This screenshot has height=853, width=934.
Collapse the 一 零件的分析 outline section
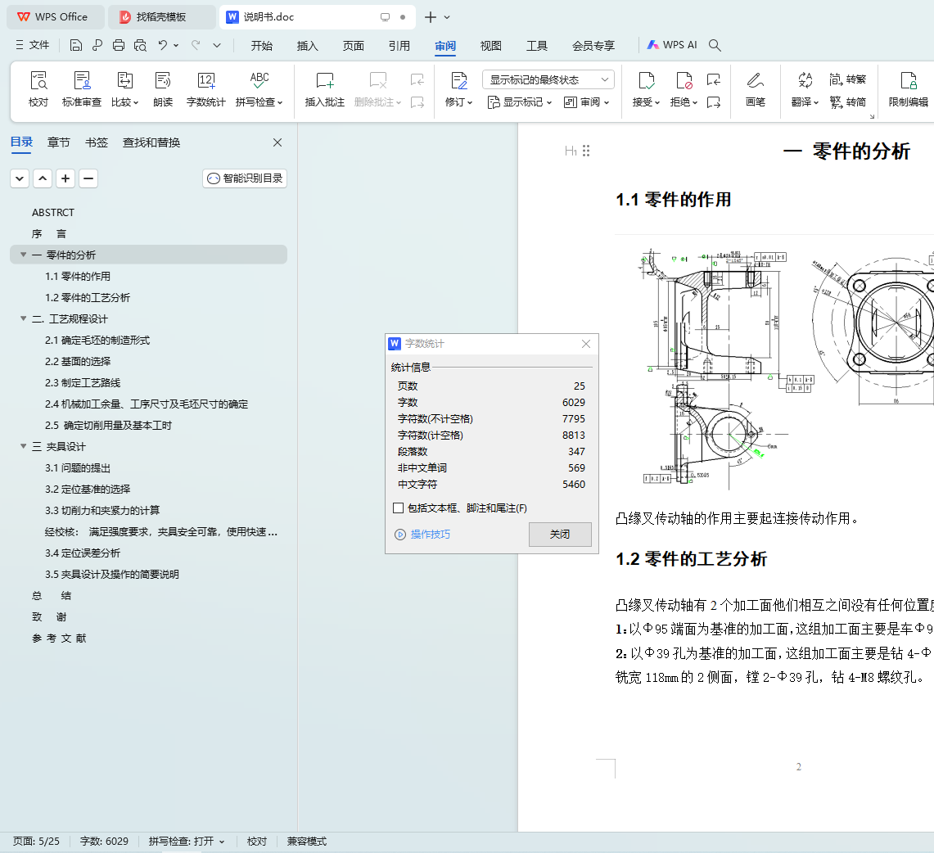click(24, 255)
